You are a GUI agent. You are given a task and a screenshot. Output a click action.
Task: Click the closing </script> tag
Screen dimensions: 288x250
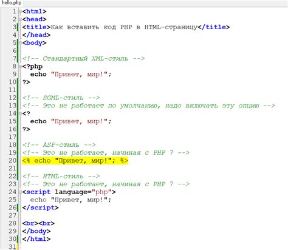click(x=40, y=208)
